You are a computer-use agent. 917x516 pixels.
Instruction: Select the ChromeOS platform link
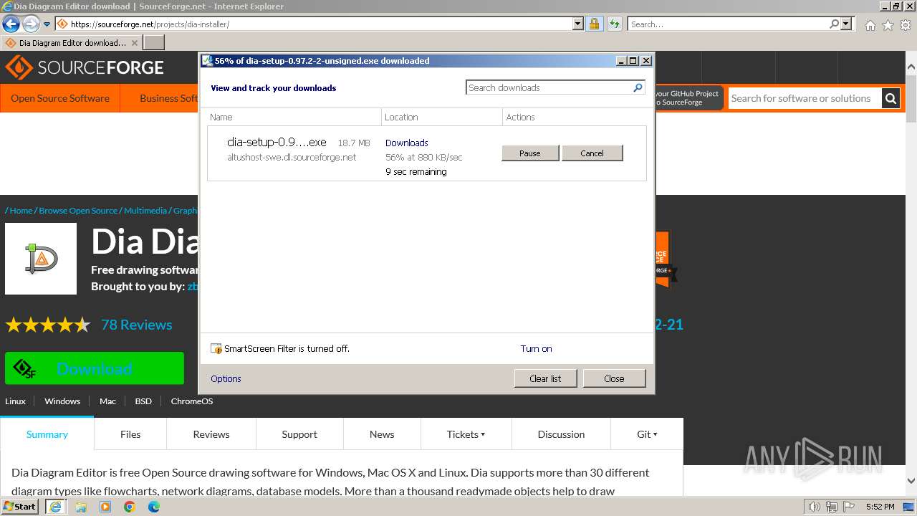192,401
